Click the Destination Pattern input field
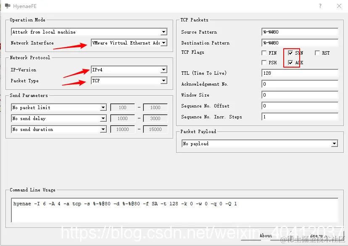The height and width of the screenshot is (246, 348). [300, 43]
